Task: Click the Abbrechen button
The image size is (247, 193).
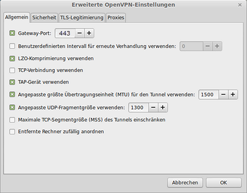Action: [x=185, y=182]
